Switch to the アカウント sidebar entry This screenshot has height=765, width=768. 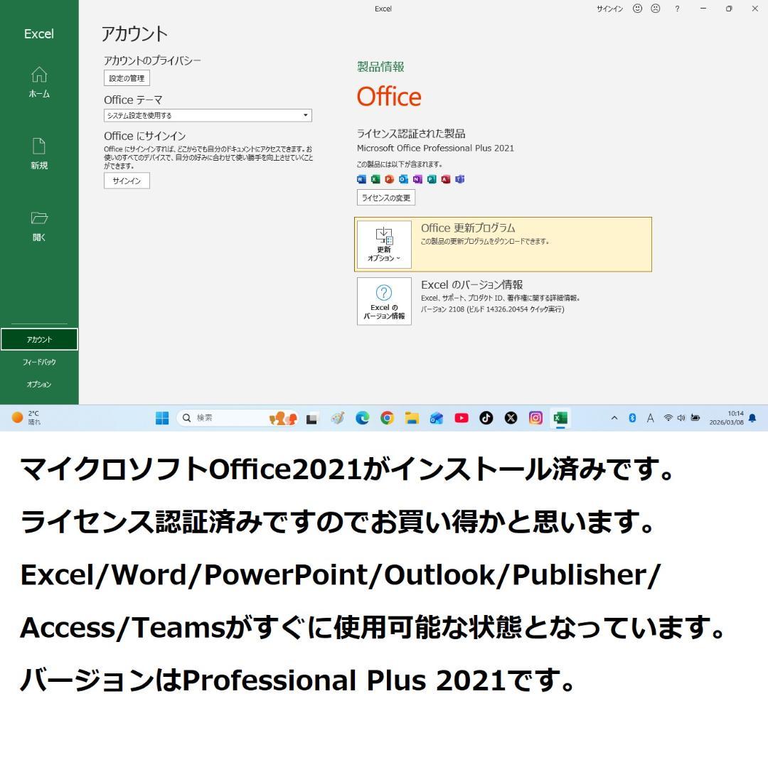[x=39, y=339]
